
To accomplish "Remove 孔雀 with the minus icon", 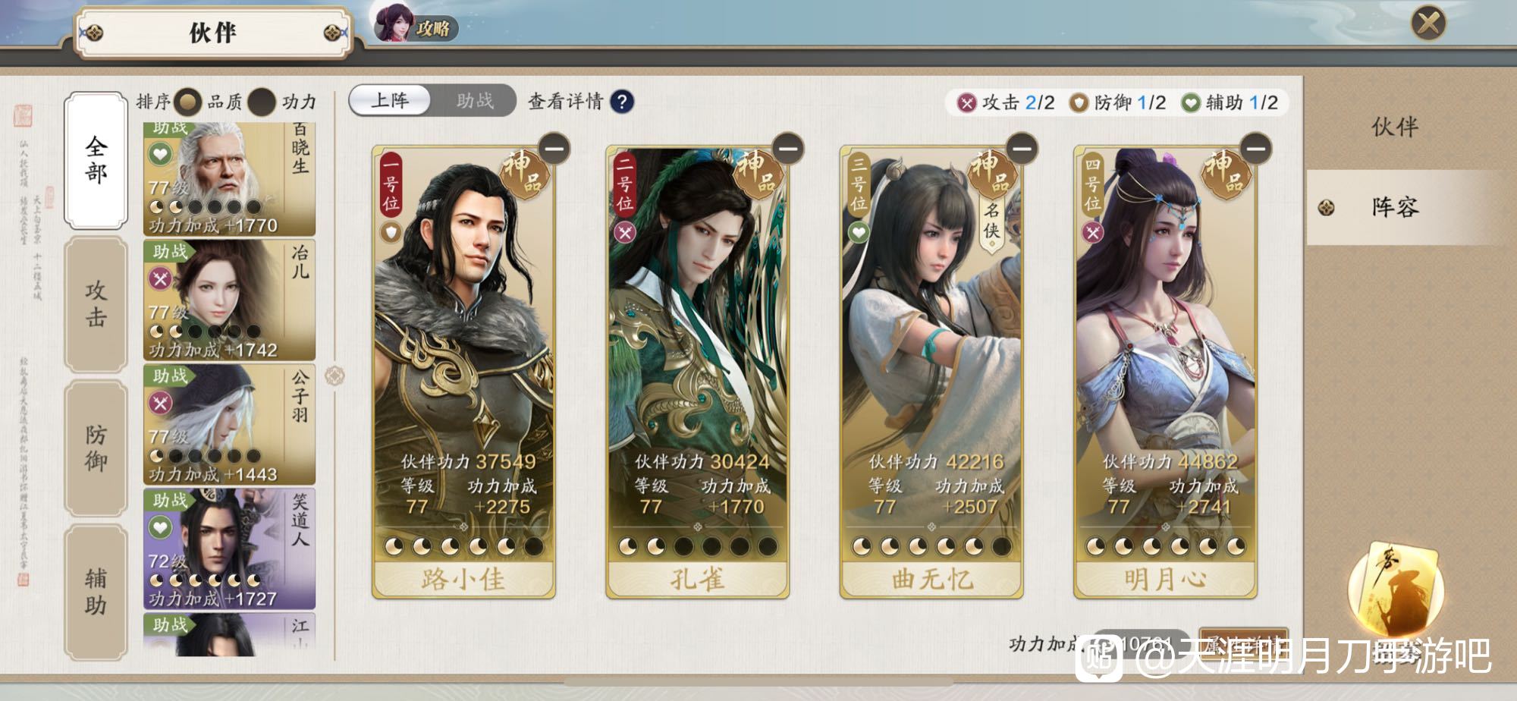I will [788, 148].
